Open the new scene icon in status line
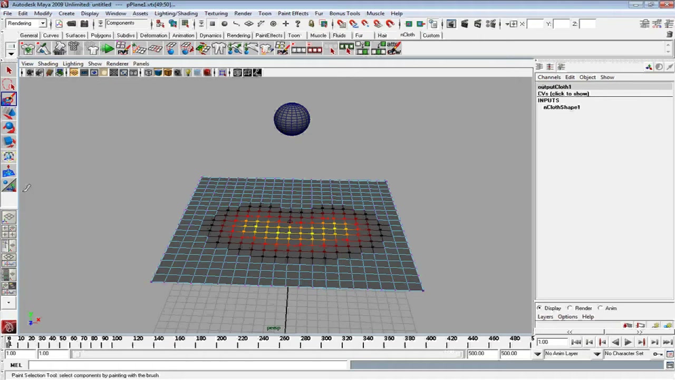This screenshot has width=675, height=380. pyautogui.click(x=59, y=24)
